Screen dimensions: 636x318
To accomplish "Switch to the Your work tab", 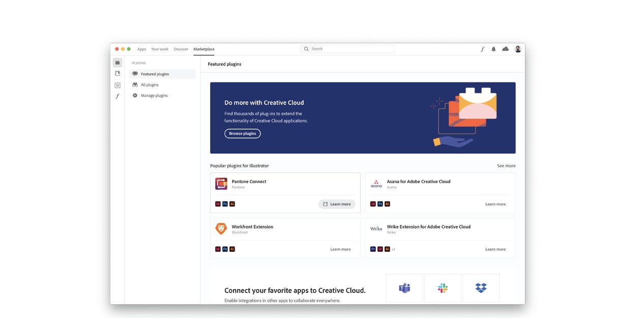I will (160, 49).
